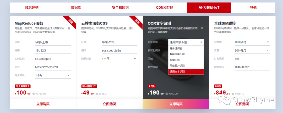283x113 pixels.
Task: Buy 云搜索服务CSS with 立即购买
Action: point(109,104)
